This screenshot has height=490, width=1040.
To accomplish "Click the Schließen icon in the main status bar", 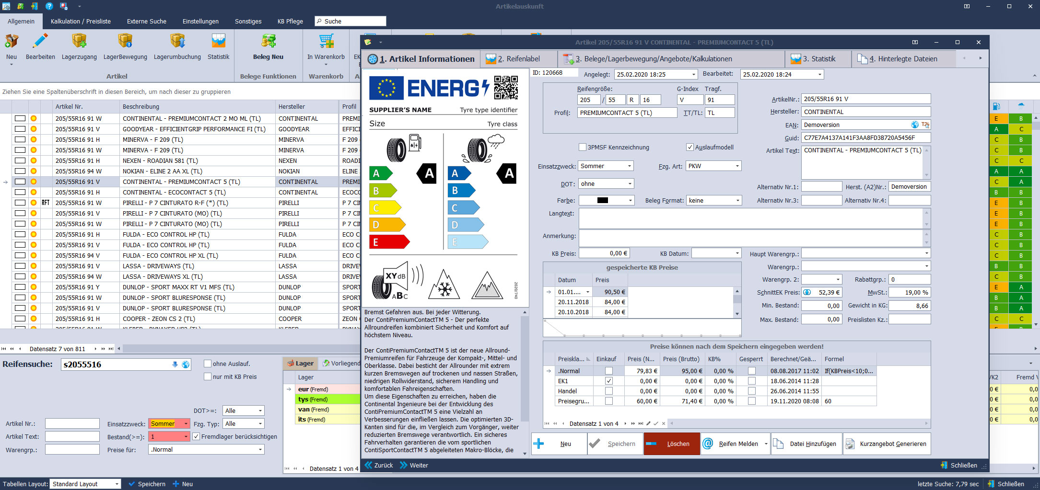I will (991, 484).
